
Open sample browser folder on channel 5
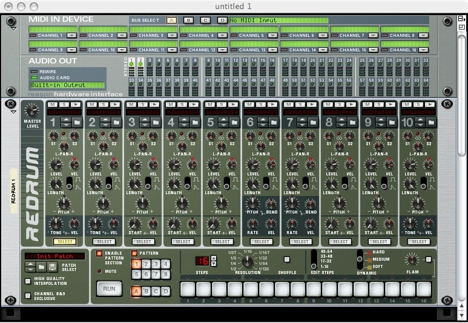(234, 122)
